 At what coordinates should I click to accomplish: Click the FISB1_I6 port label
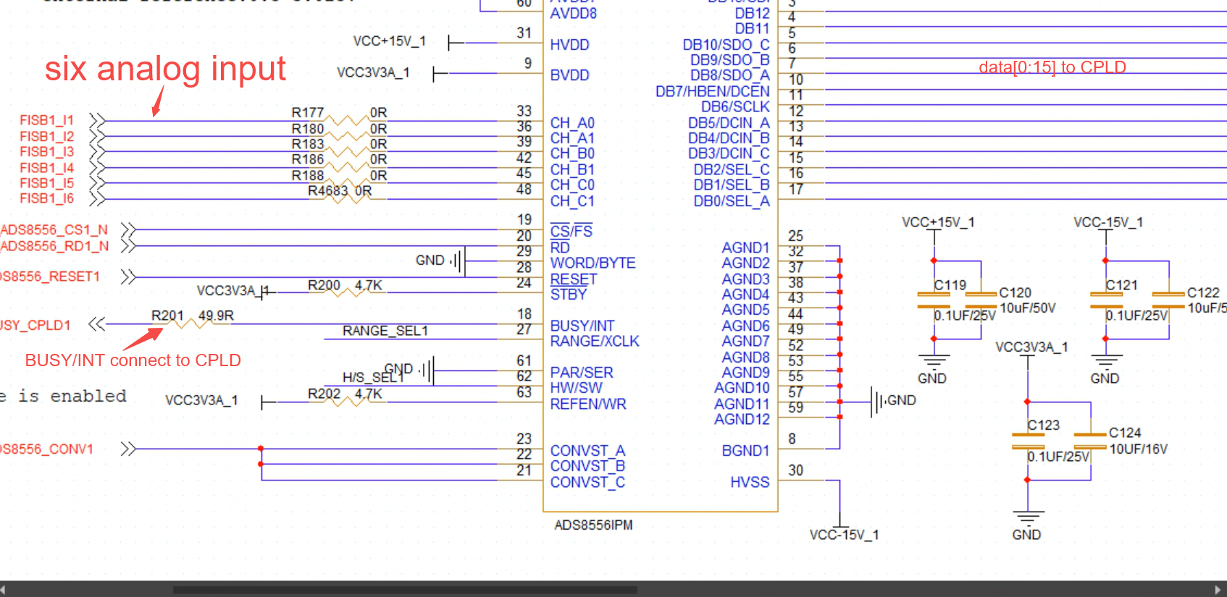(47, 198)
